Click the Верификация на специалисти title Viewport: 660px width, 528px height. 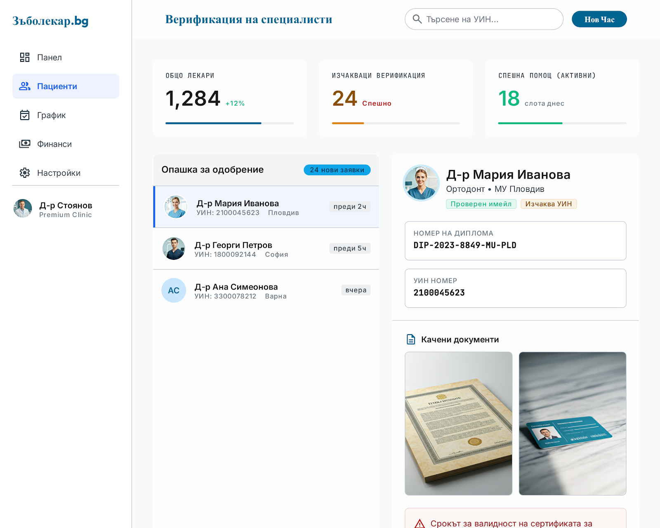[x=249, y=19]
